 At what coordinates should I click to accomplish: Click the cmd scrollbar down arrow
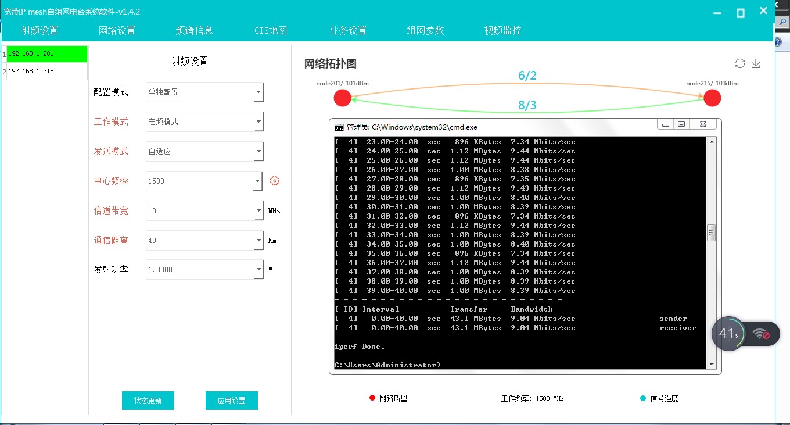pos(710,364)
